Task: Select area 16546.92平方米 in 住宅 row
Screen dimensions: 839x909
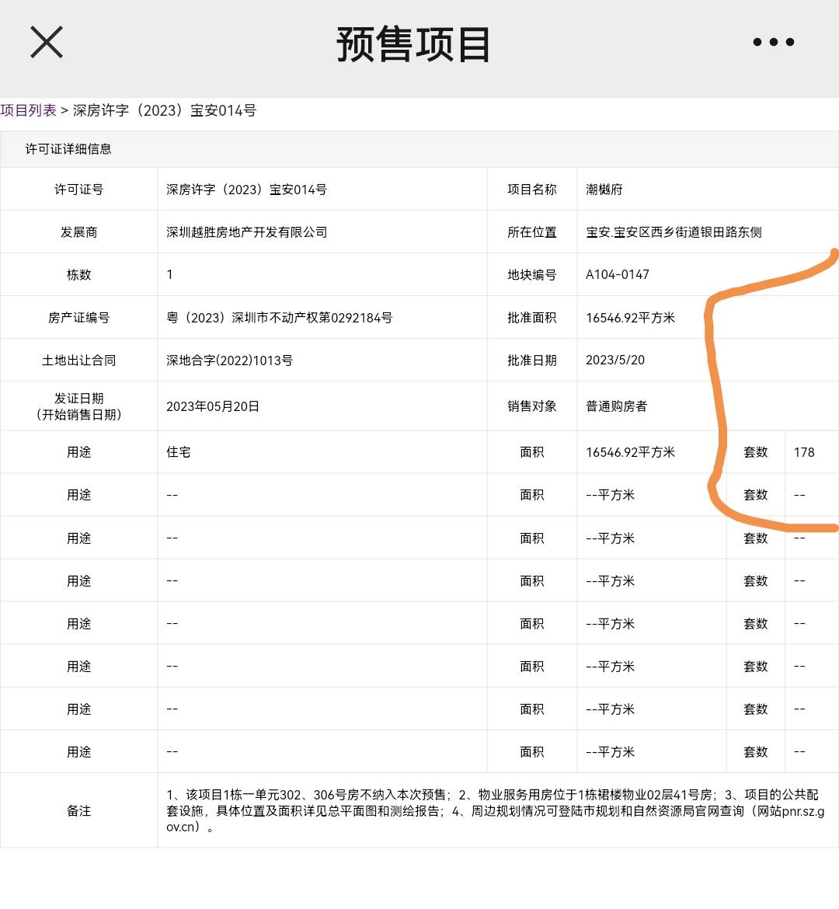Action: coord(631,452)
